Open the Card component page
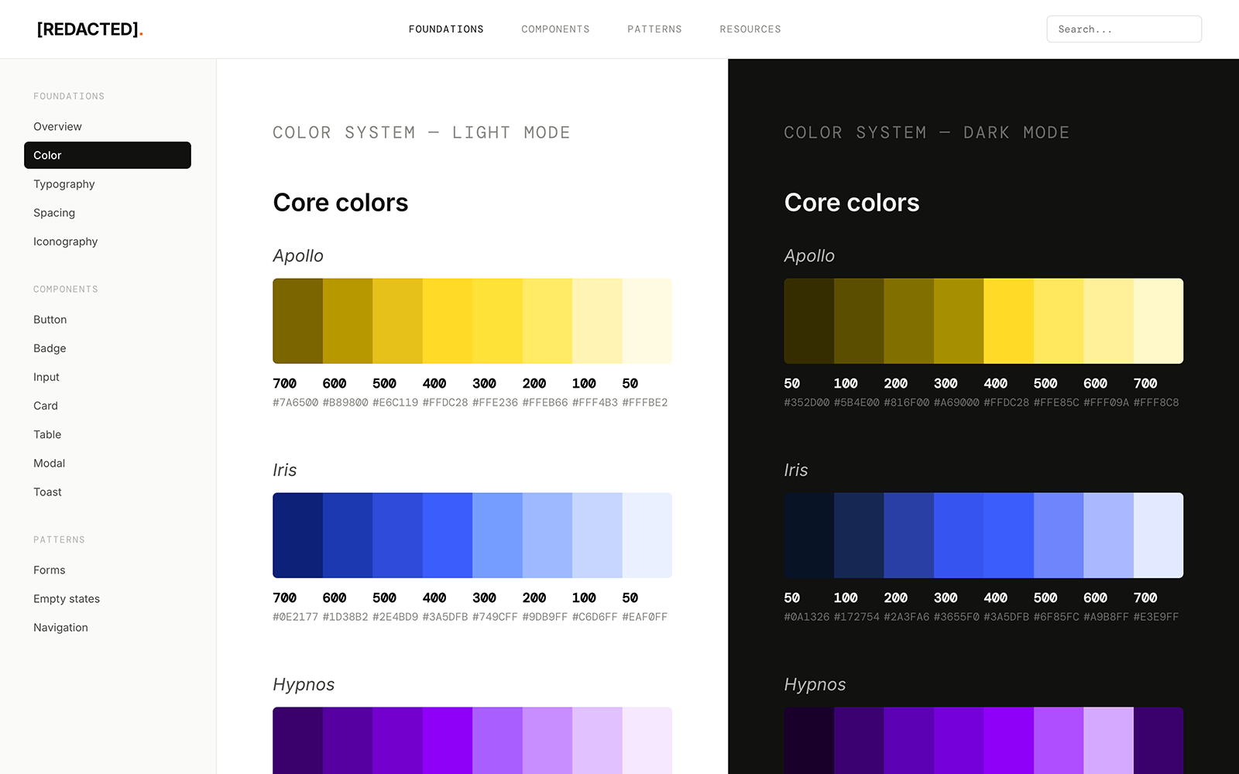The image size is (1239, 774). (108, 406)
